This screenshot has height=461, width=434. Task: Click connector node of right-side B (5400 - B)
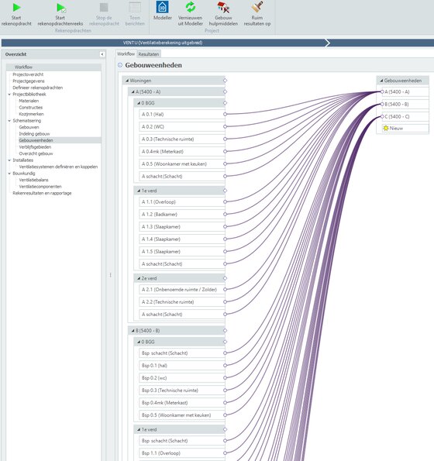tap(382, 104)
